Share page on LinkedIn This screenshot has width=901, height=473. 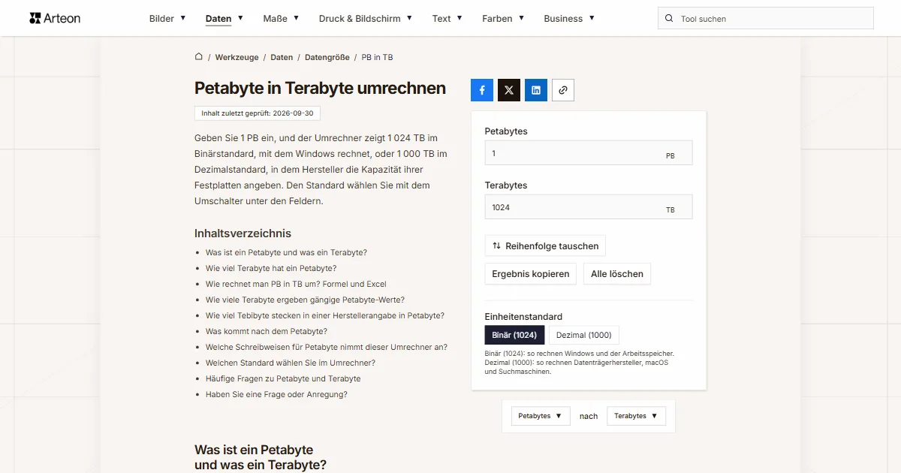click(x=536, y=90)
